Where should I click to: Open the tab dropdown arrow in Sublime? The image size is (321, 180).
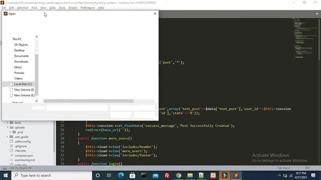click(317, 14)
